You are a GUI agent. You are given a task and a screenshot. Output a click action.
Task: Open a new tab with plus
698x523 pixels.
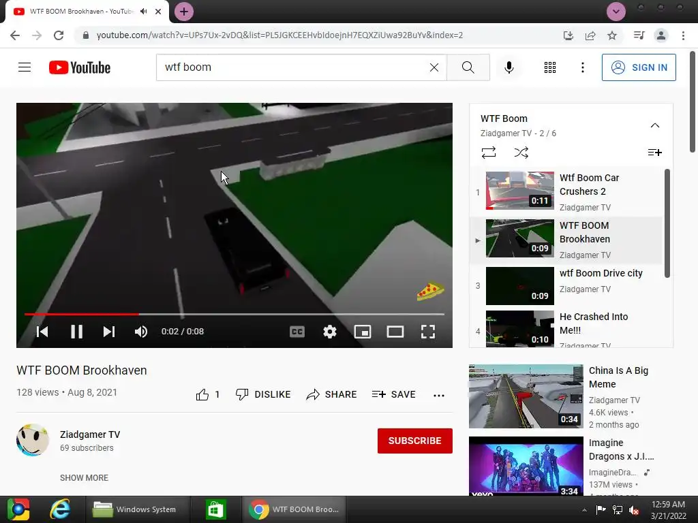tap(184, 12)
